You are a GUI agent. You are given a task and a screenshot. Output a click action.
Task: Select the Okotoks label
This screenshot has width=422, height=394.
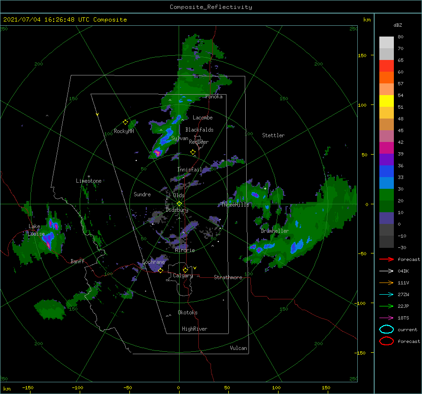[x=188, y=312]
